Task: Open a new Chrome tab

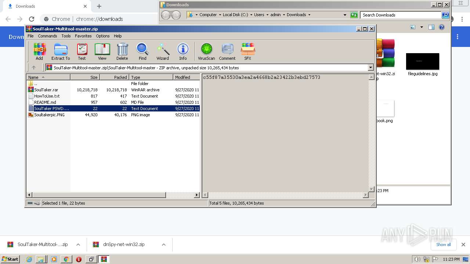Action: coord(99,6)
